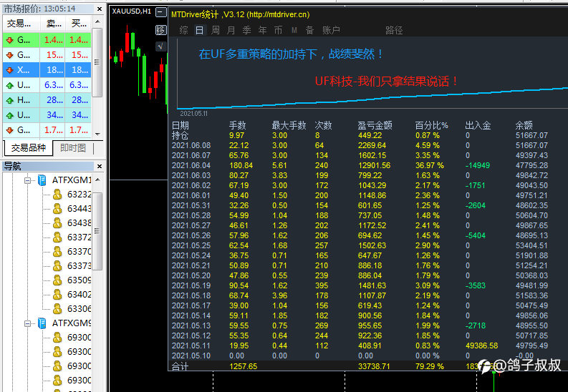Switch to the 即时图 tab
This screenshot has width=568, height=392.
tap(73, 148)
